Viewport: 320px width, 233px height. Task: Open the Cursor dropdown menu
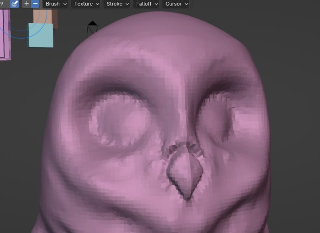pos(177,4)
